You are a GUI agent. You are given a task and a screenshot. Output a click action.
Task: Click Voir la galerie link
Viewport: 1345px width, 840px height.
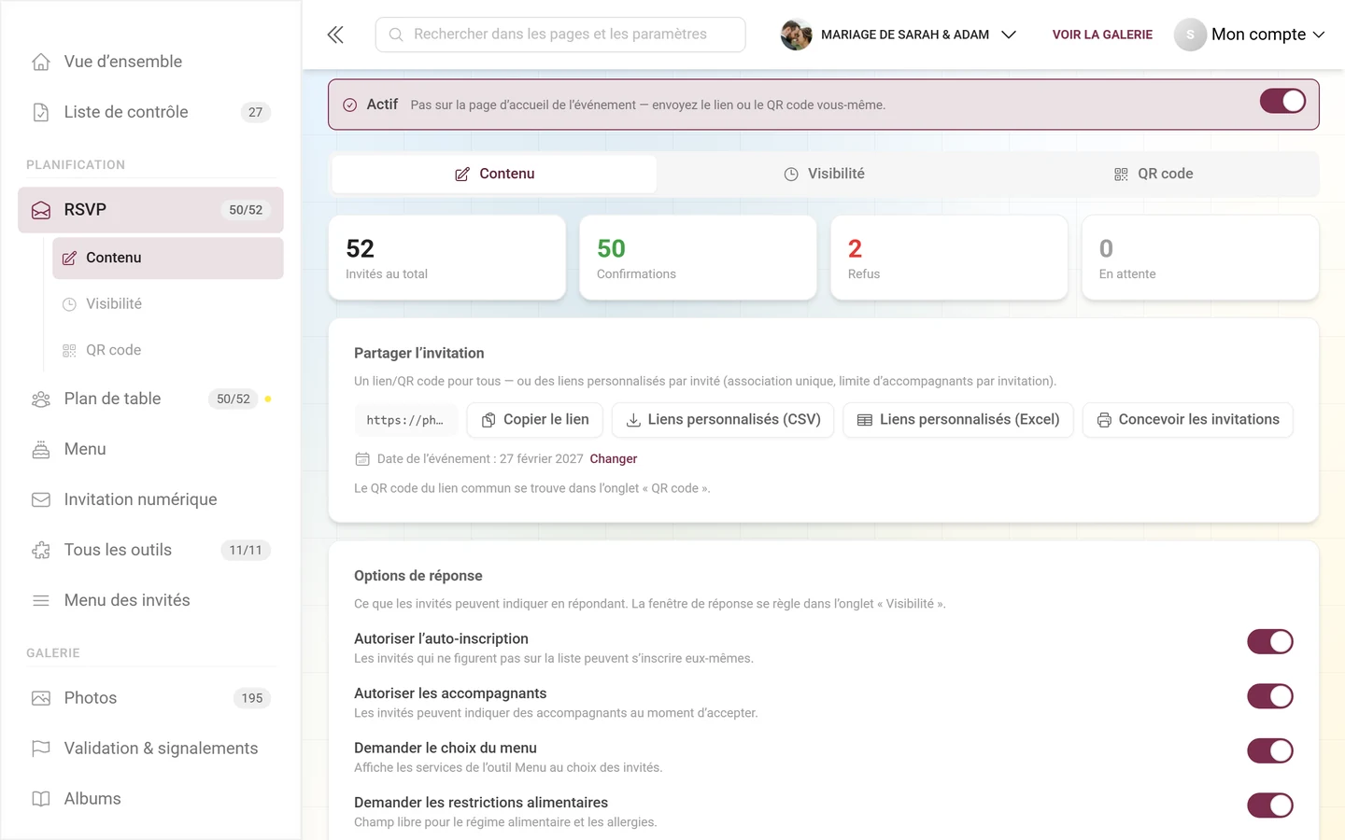(1102, 35)
